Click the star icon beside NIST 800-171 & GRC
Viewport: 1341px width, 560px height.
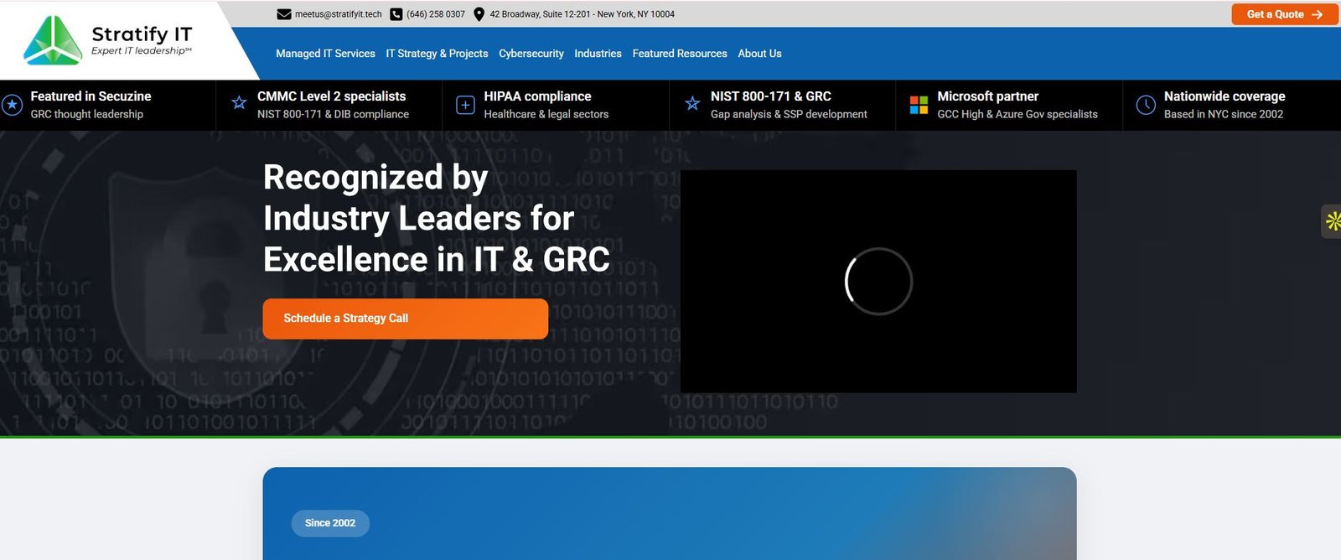click(692, 104)
